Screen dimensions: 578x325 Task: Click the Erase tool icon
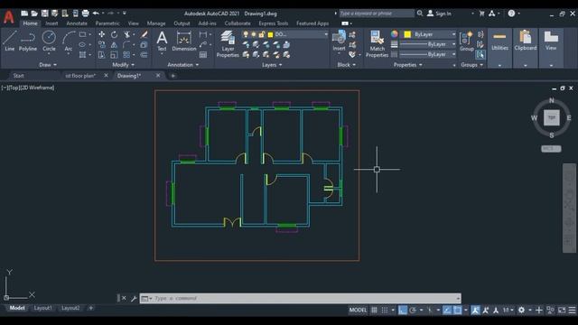(x=144, y=34)
